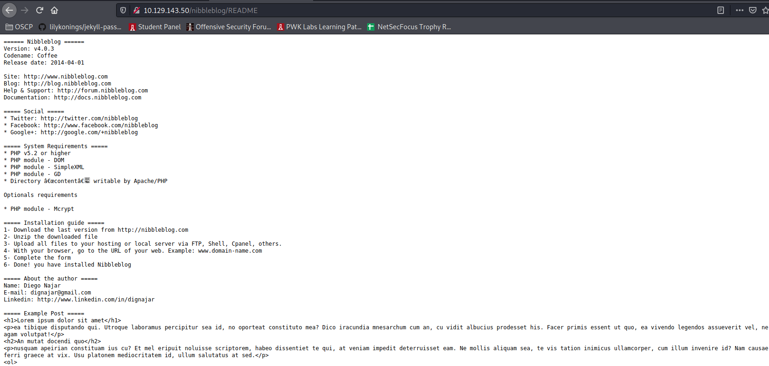The image size is (769, 366).
Task: Click the 'Unzip the downloaded file' step
Action: tap(51, 237)
